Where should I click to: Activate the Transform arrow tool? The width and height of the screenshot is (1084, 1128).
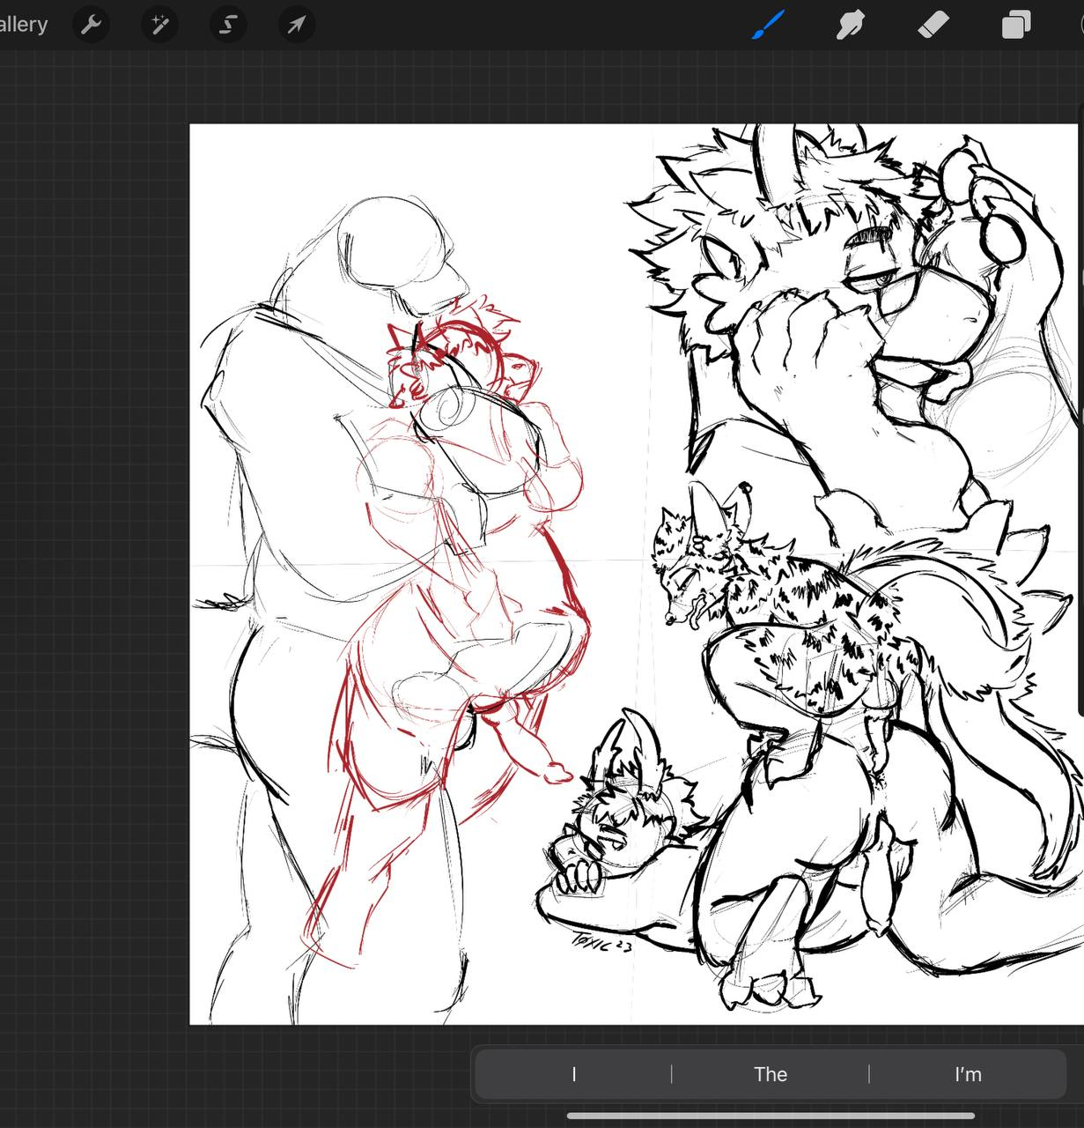pyautogui.click(x=297, y=25)
